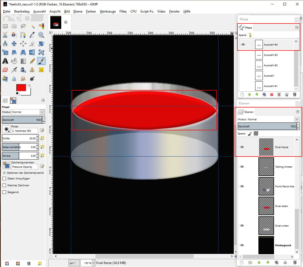Enable Weiches Zeichnen checkbox
Image resolution: width=303 pixels, height=267 pixels.
(x=4, y=185)
